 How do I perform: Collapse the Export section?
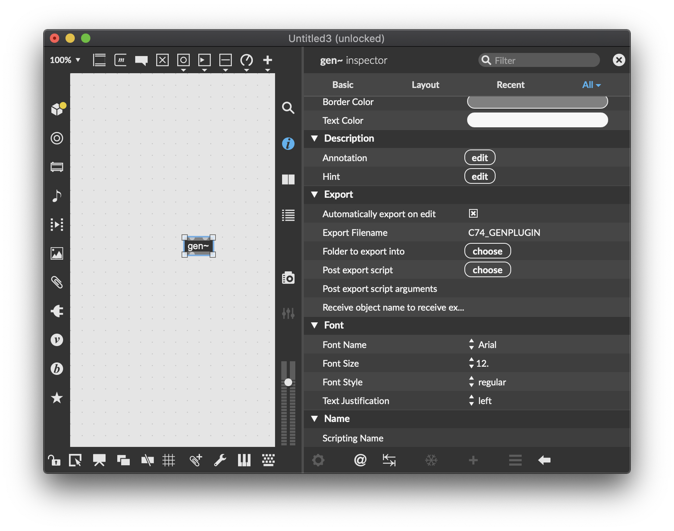[x=314, y=194]
